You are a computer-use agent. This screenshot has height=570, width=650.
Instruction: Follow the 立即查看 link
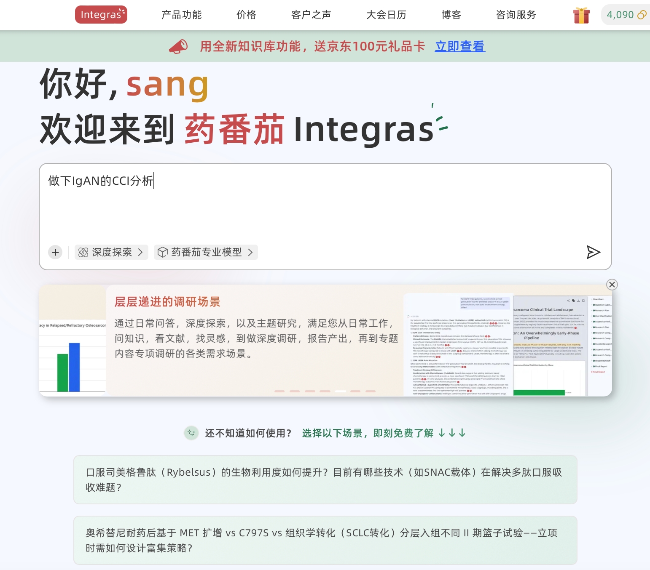click(460, 46)
